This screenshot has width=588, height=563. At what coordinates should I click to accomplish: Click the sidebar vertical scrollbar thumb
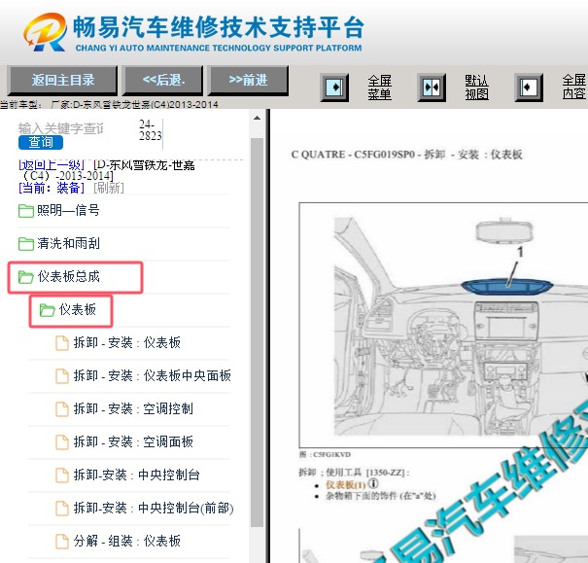point(257,332)
